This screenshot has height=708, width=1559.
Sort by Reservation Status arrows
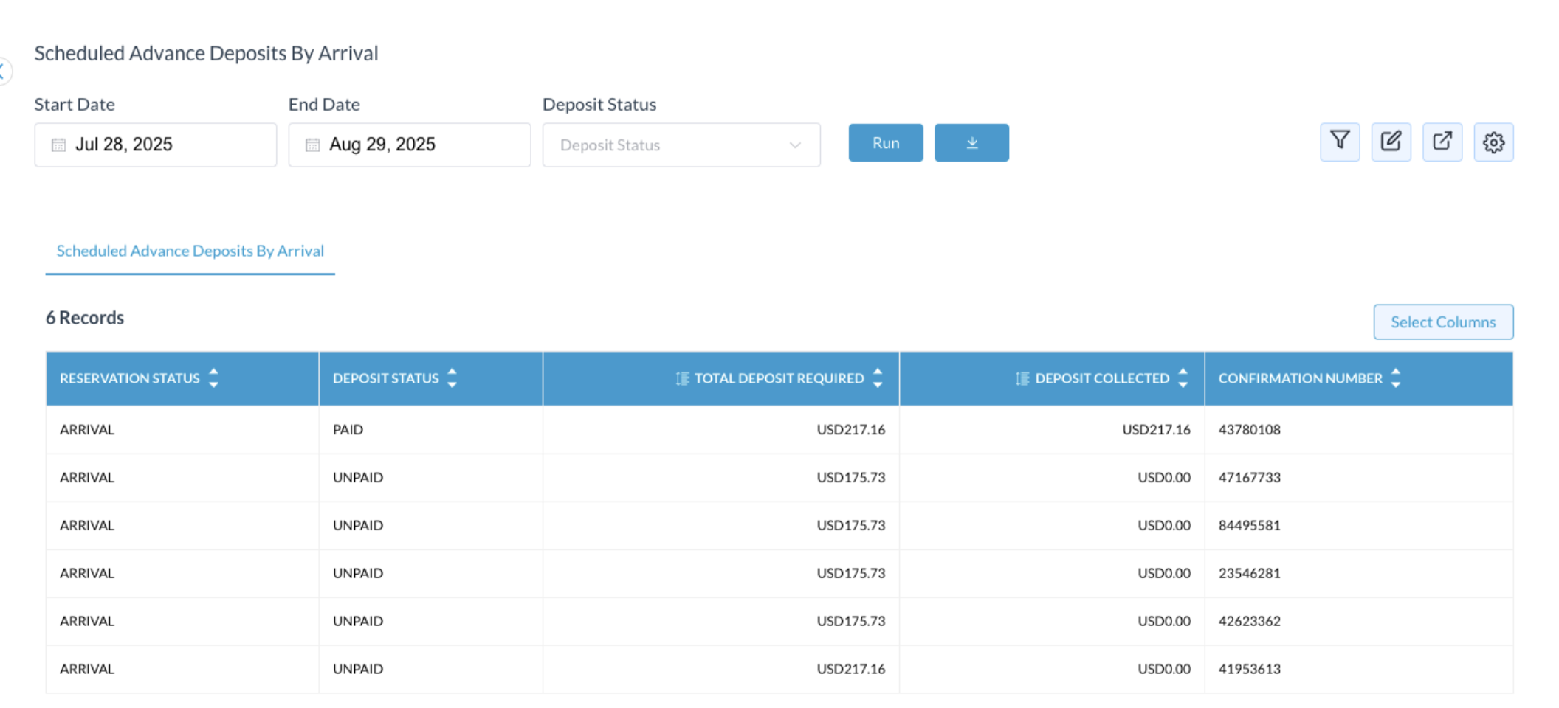click(213, 378)
